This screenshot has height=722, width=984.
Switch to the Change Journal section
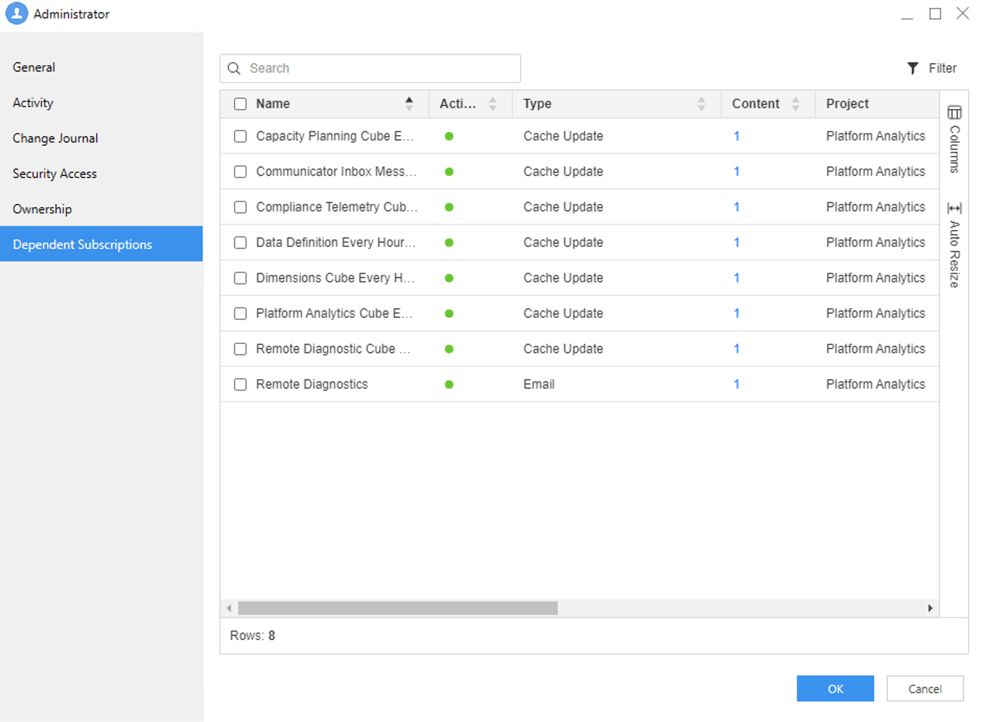(55, 138)
